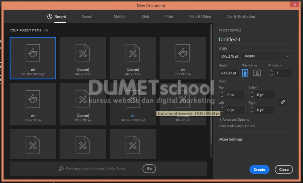The image size is (303, 183).
Task: Open the Points units dropdown
Action: [267, 56]
